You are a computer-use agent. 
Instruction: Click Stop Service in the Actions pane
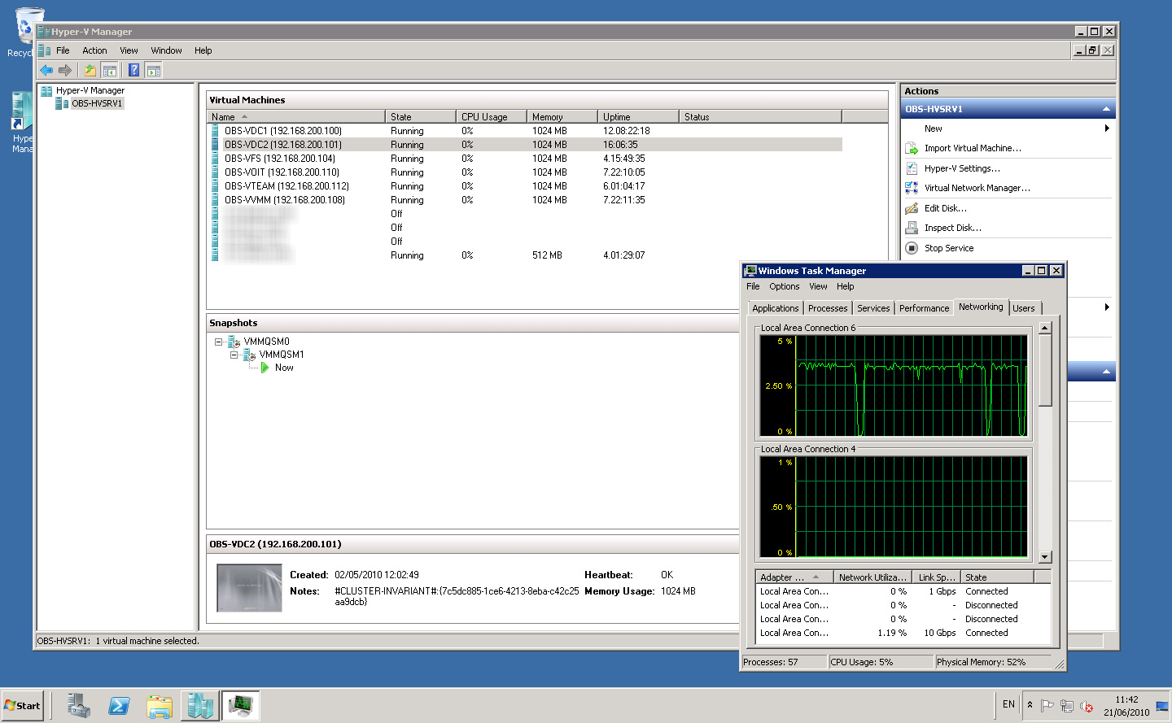pos(950,248)
